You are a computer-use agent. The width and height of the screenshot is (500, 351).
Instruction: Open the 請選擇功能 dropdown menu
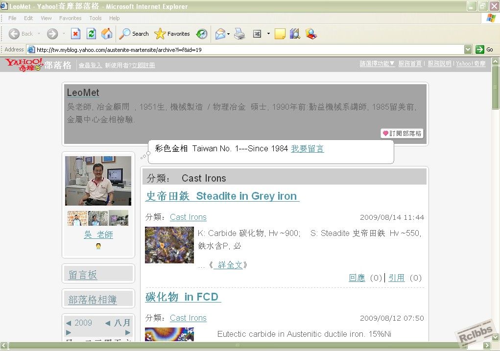377,64
